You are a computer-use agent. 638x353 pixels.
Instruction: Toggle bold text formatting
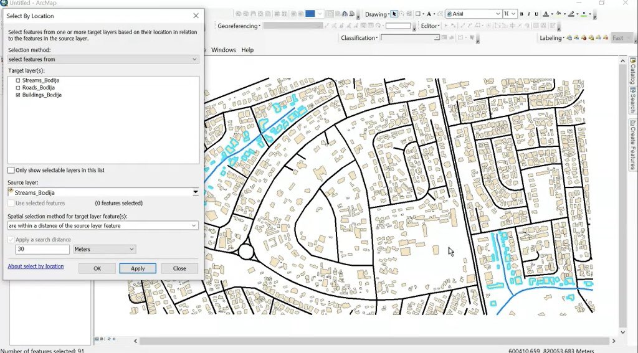click(x=521, y=14)
